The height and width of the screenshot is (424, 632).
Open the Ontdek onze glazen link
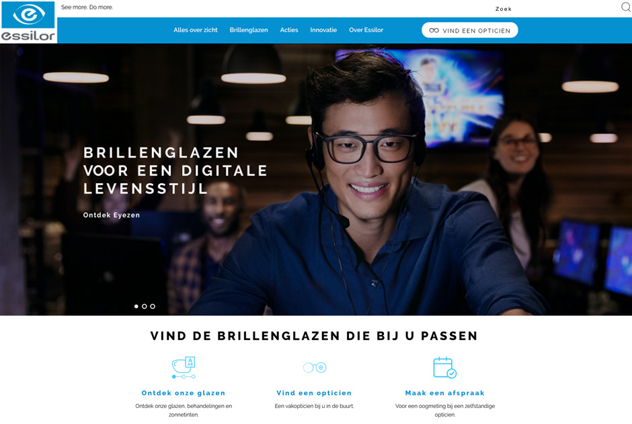coord(184,393)
